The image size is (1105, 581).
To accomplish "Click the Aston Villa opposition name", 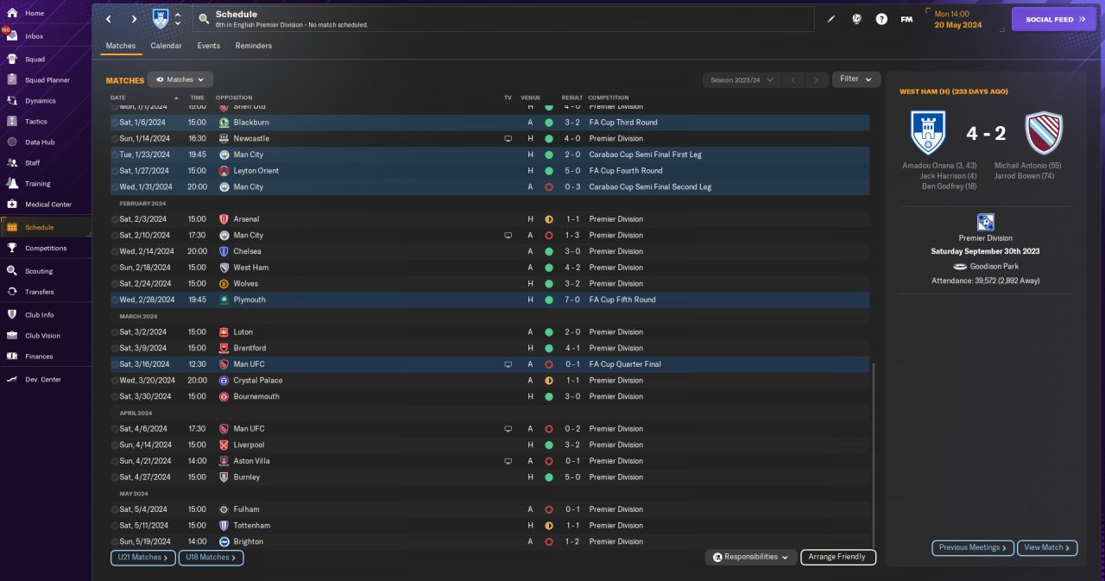I will click(251, 461).
